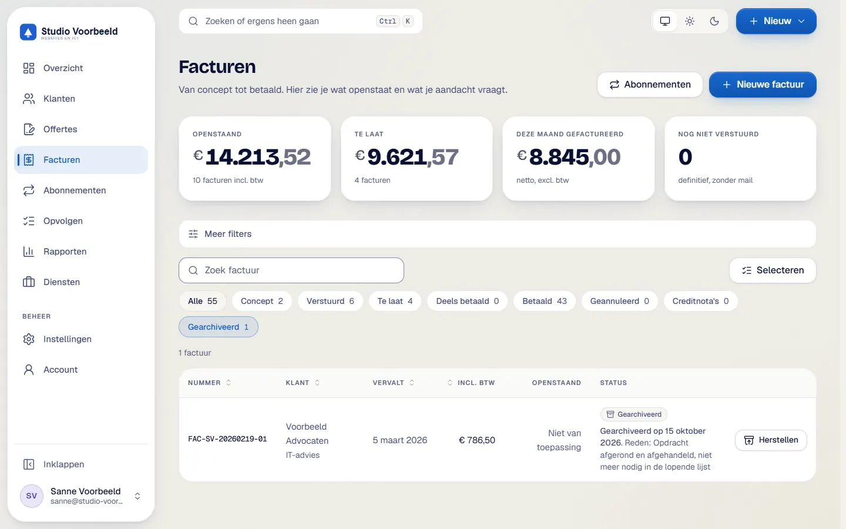Sort table by Vervalt column
The width and height of the screenshot is (846, 529).
click(394, 383)
